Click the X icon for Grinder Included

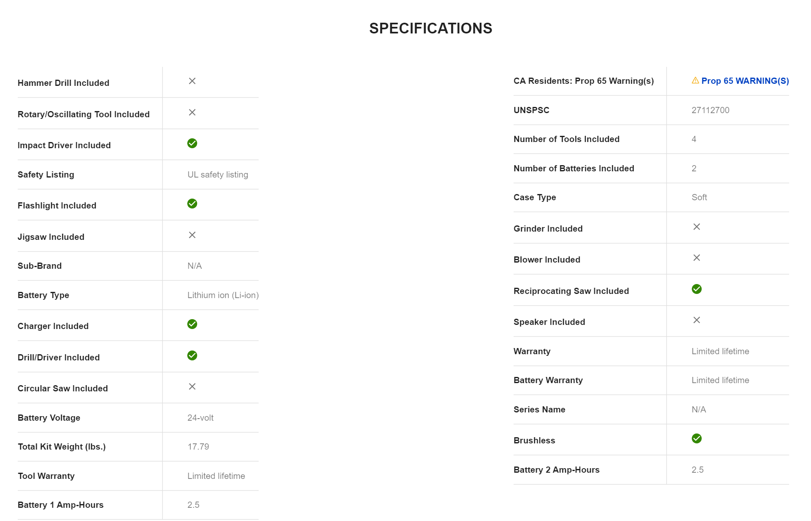pyautogui.click(x=697, y=227)
